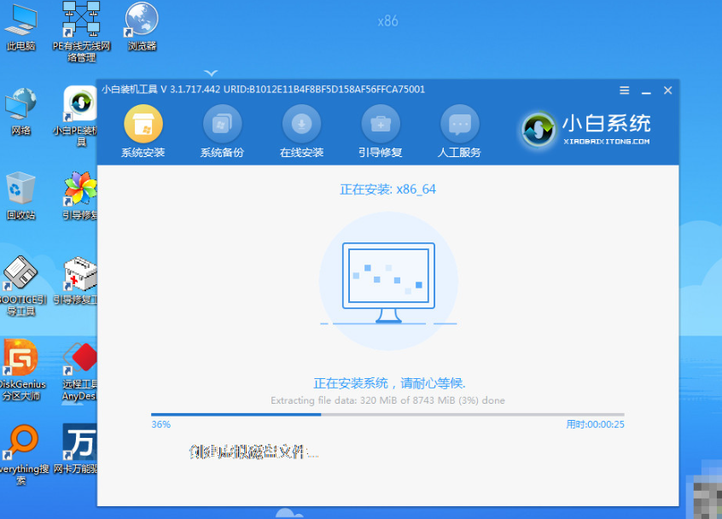Open the hamburger menu in the title bar
The height and width of the screenshot is (519, 722).
(x=626, y=90)
